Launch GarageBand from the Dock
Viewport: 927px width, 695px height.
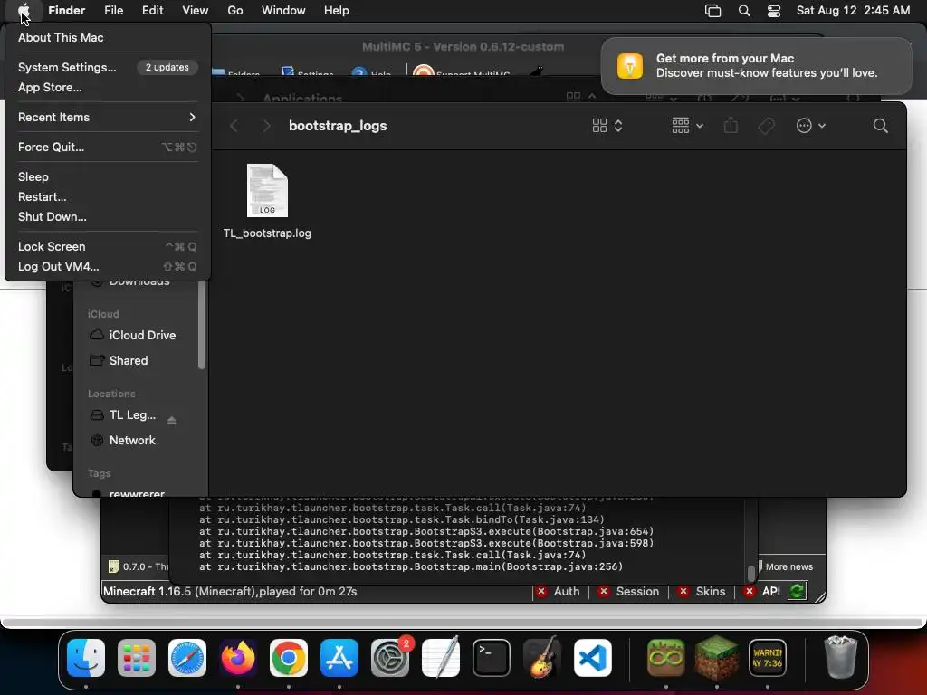click(x=542, y=658)
